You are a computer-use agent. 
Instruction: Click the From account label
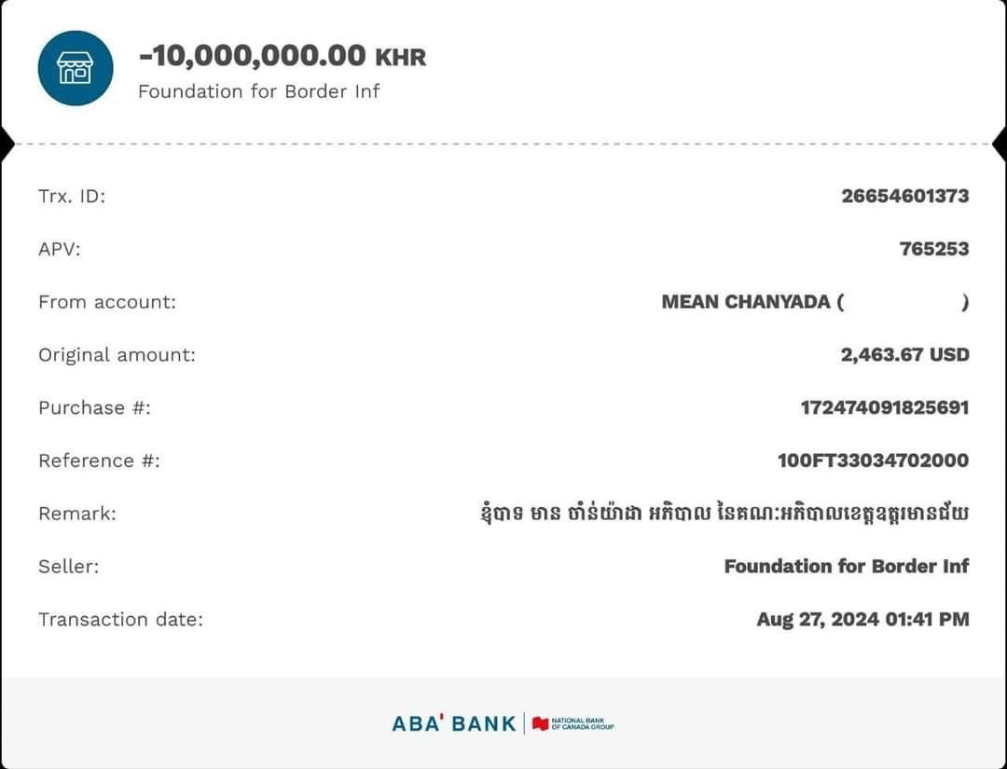click(x=106, y=302)
